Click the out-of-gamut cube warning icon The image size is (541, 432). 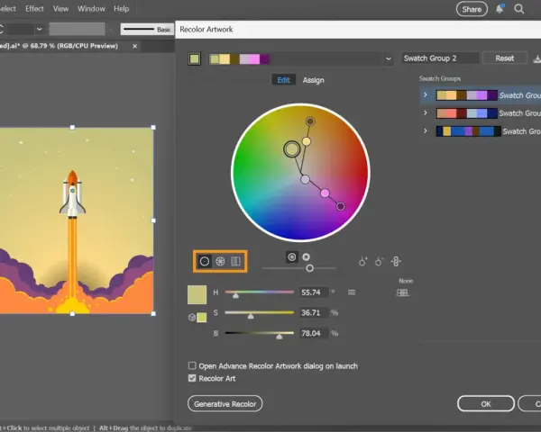(x=192, y=318)
